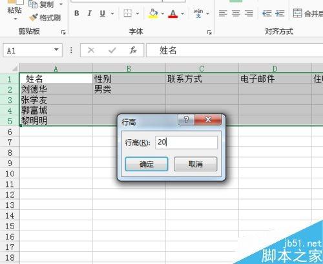Select column C header

[202, 69]
